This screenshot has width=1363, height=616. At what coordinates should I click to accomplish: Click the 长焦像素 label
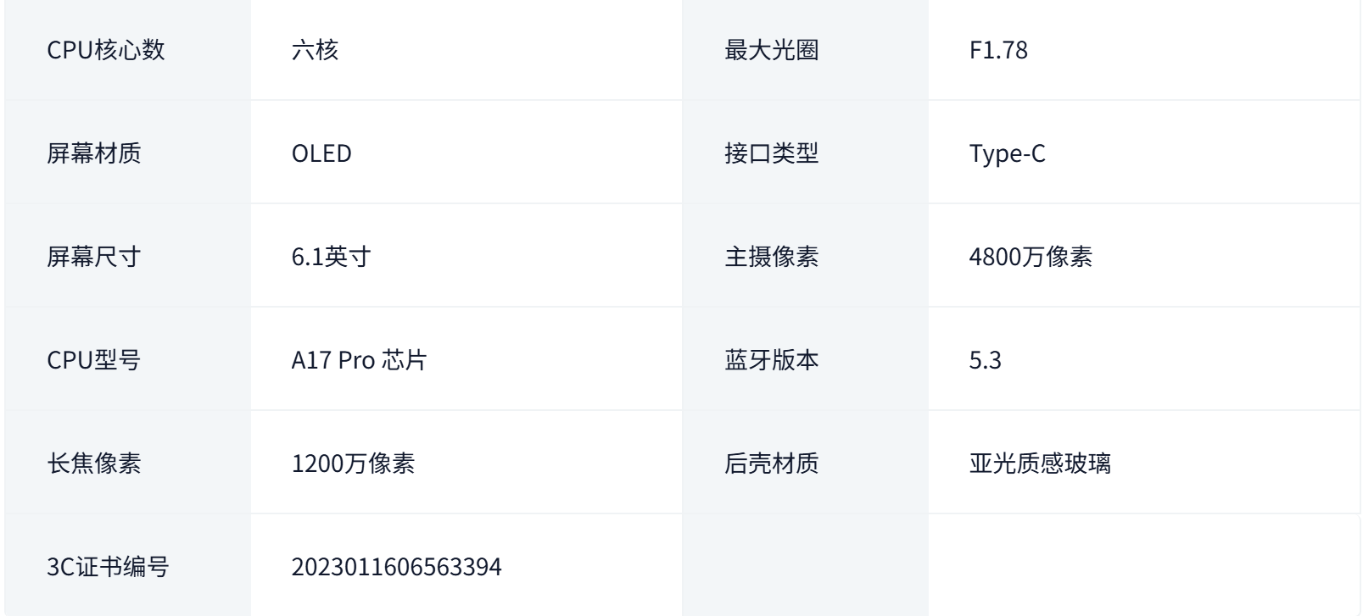94,463
